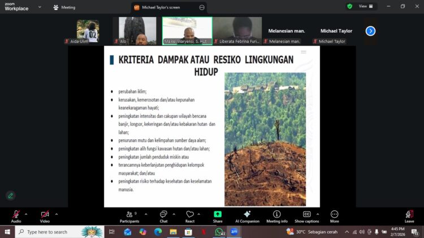Launch the AI Companion
The height and width of the screenshot is (238, 424).
pos(247,217)
